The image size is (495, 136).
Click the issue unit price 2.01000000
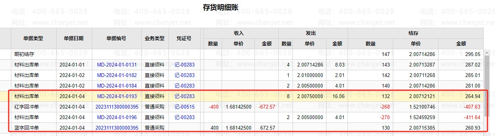coord(310,75)
